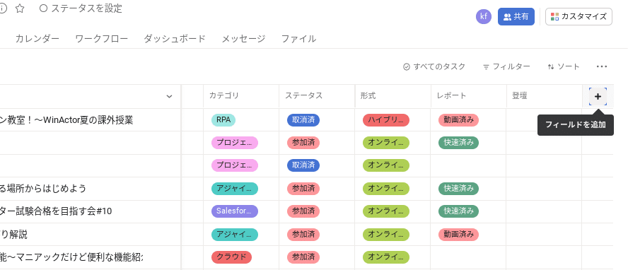Click the 形式 column header
Viewport: 628px width, 270px height.
pyautogui.click(x=393, y=96)
